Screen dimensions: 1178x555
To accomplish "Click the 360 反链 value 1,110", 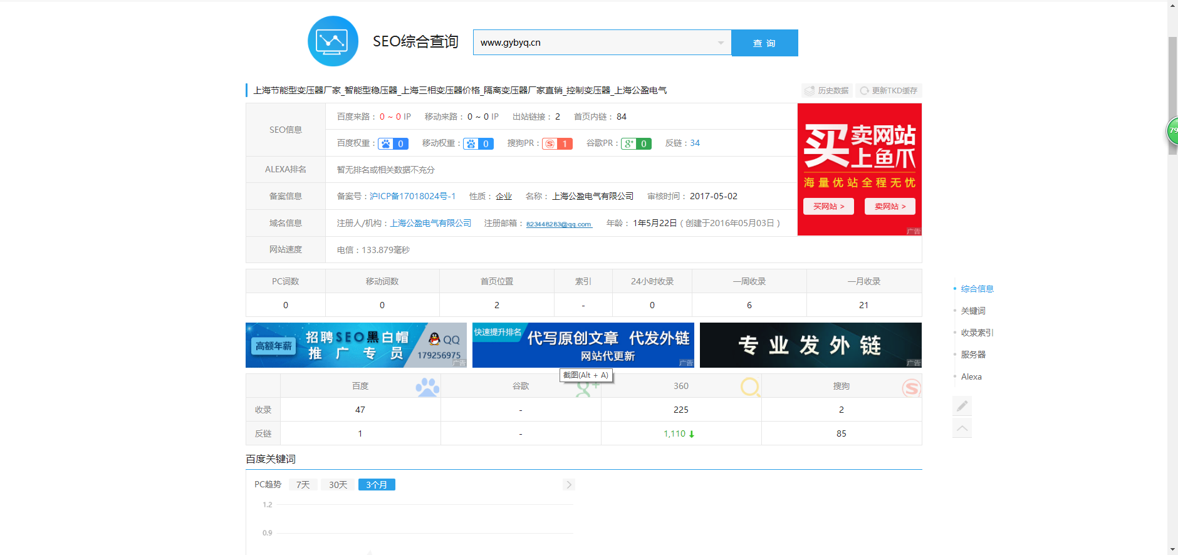I will pos(675,433).
